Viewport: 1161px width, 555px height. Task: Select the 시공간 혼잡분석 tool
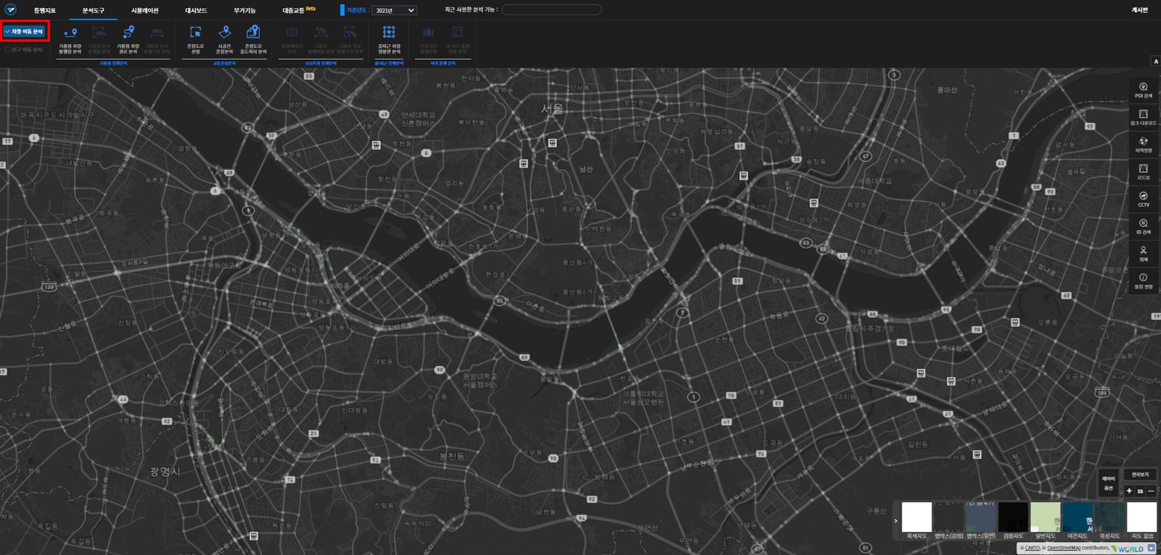pos(225,40)
